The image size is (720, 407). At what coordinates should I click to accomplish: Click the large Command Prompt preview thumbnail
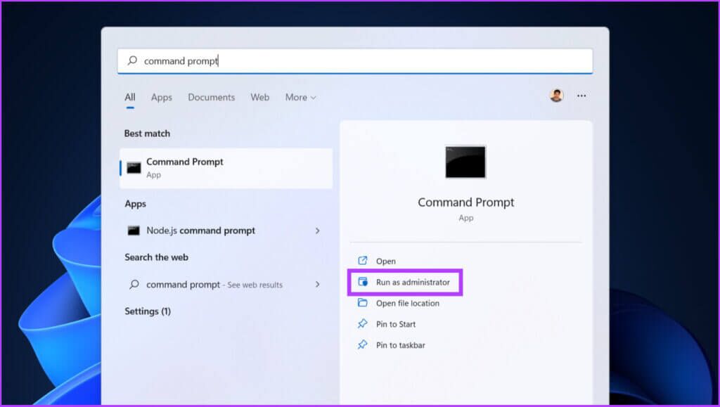tap(465, 162)
